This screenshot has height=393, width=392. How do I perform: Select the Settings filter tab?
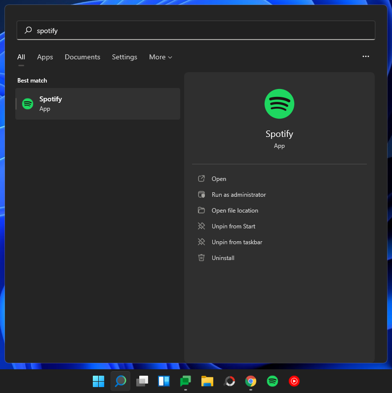coord(124,57)
